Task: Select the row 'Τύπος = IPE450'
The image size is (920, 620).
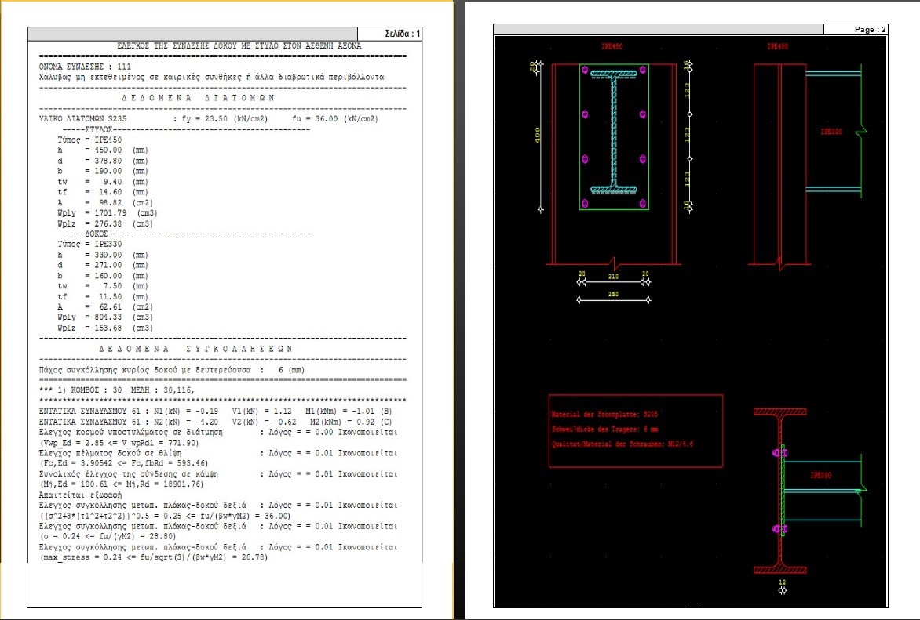Action: (x=89, y=140)
